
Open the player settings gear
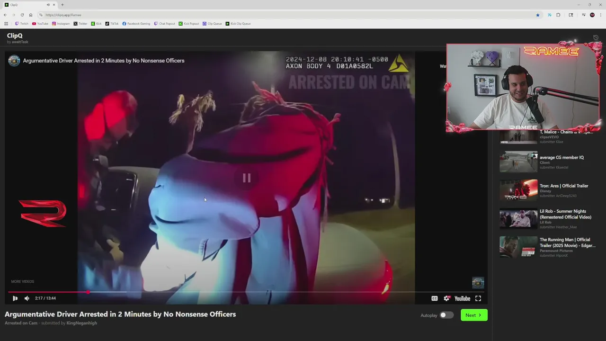pyautogui.click(x=446, y=298)
